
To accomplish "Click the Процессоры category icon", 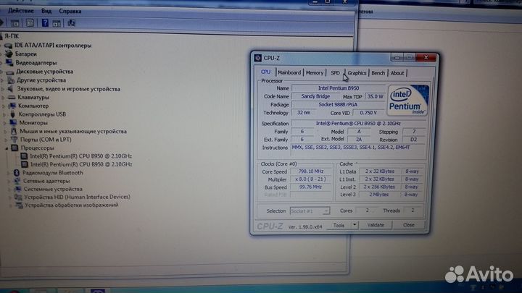I will (14, 148).
